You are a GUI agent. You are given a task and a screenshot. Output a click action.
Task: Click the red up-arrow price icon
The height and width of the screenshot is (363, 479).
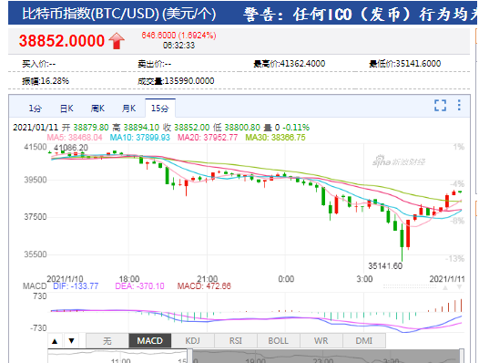[117, 41]
